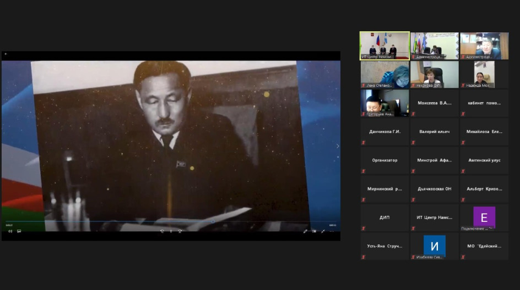Click the fullscreen arrows icon in player
The width and height of the screenshot is (520, 290).
coord(323,231)
